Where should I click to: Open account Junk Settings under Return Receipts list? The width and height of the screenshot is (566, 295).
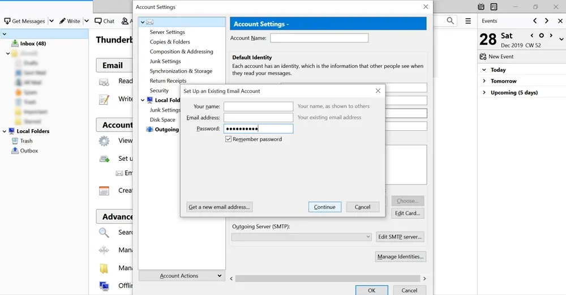click(x=165, y=61)
